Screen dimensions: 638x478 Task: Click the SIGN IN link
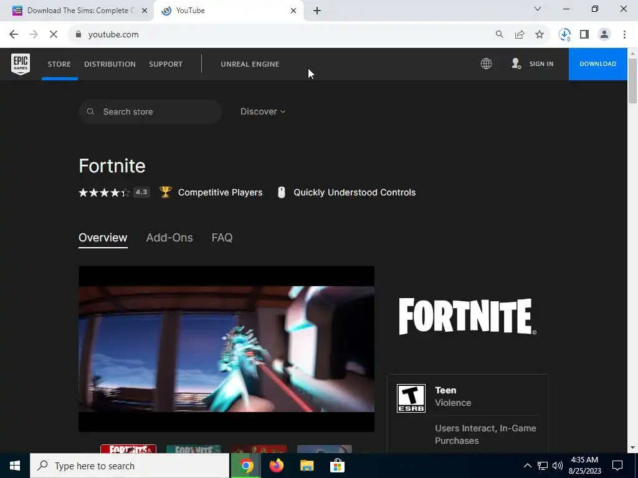(x=541, y=64)
